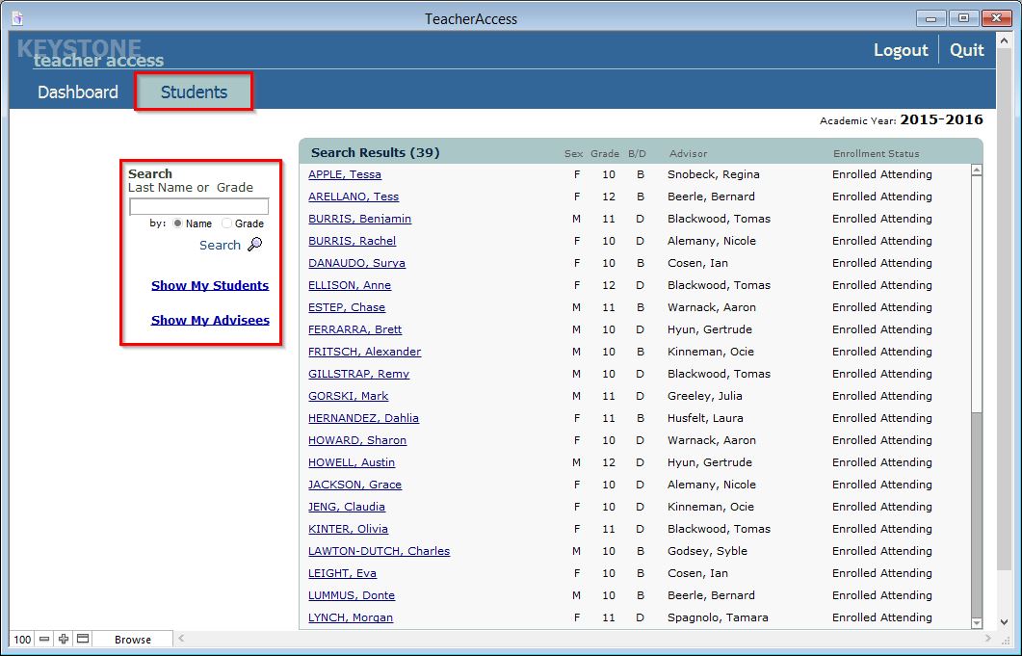Click the TeacherAccess app icon in title bar
Viewport: 1022px width, 656px height.
click(16, 18)
